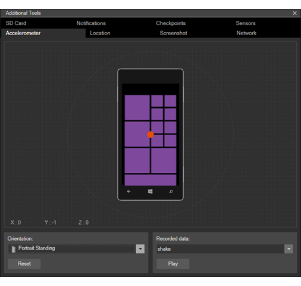Open the Location tab
The width and height of the screenshot is (301, 286).
(100, 33)
